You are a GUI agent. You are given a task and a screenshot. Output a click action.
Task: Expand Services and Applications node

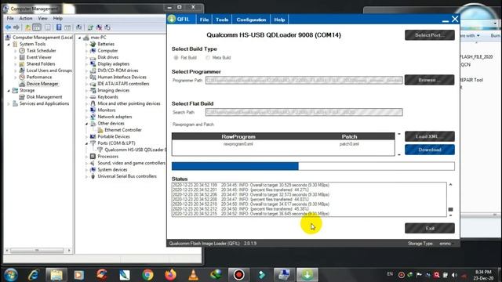coord(9,103)
